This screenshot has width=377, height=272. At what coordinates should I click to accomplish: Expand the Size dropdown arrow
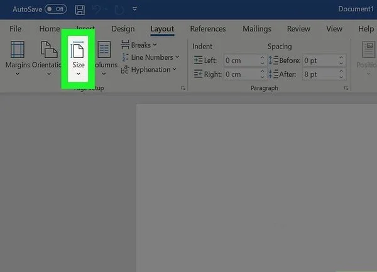click(79, 74)
